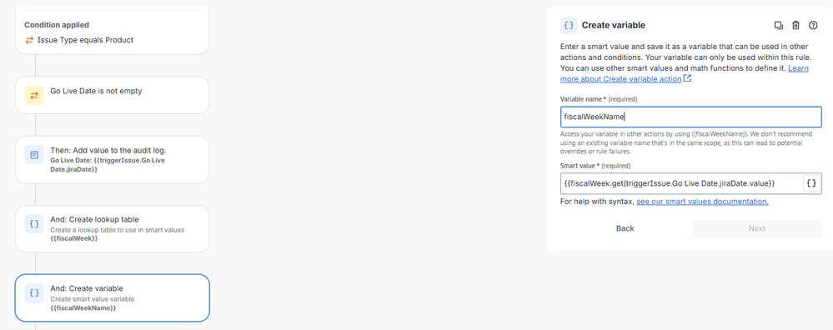Click the audit log action icon
833x330 pixels.
point(34,155)
